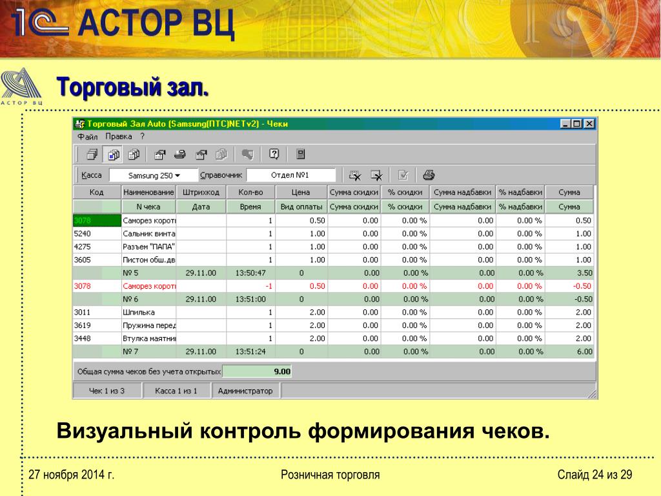Open help with the question mark icon
This screenshot has width=661, height=496.
click(274, 154)
